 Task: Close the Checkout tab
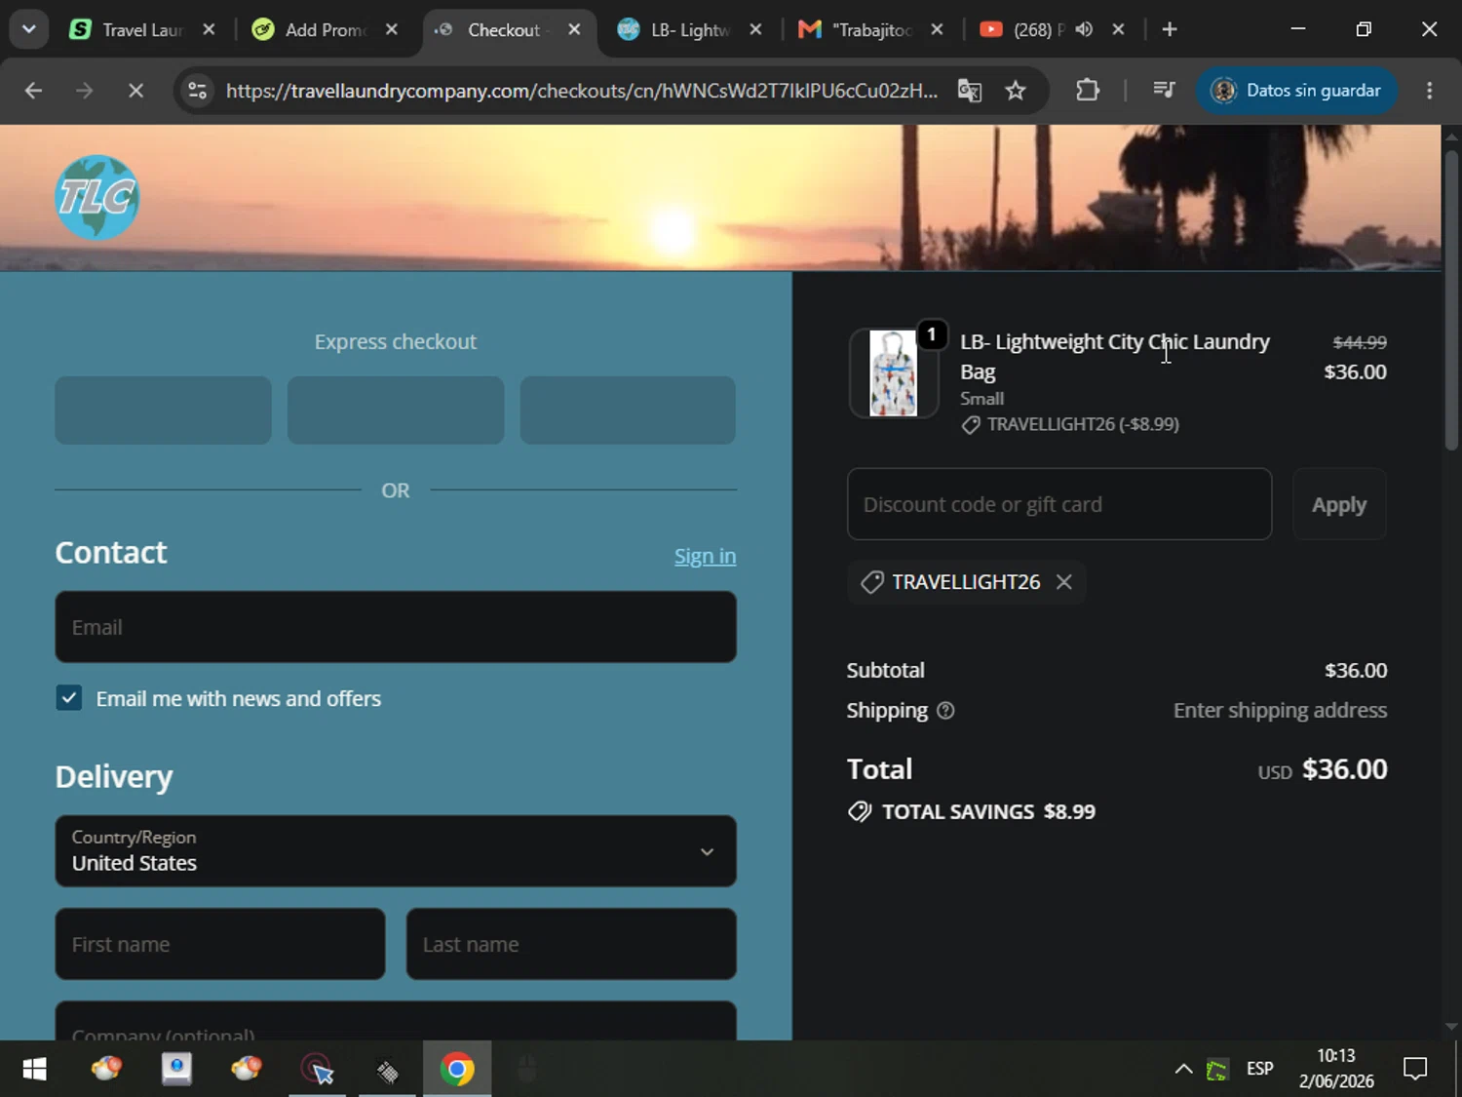click(575, 29)
